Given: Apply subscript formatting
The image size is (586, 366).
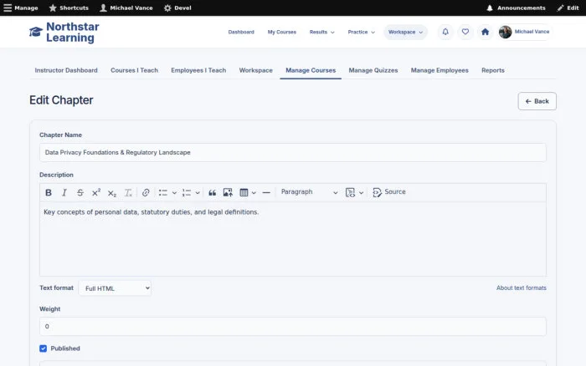Looking at the screenshot, I should 111,192.
